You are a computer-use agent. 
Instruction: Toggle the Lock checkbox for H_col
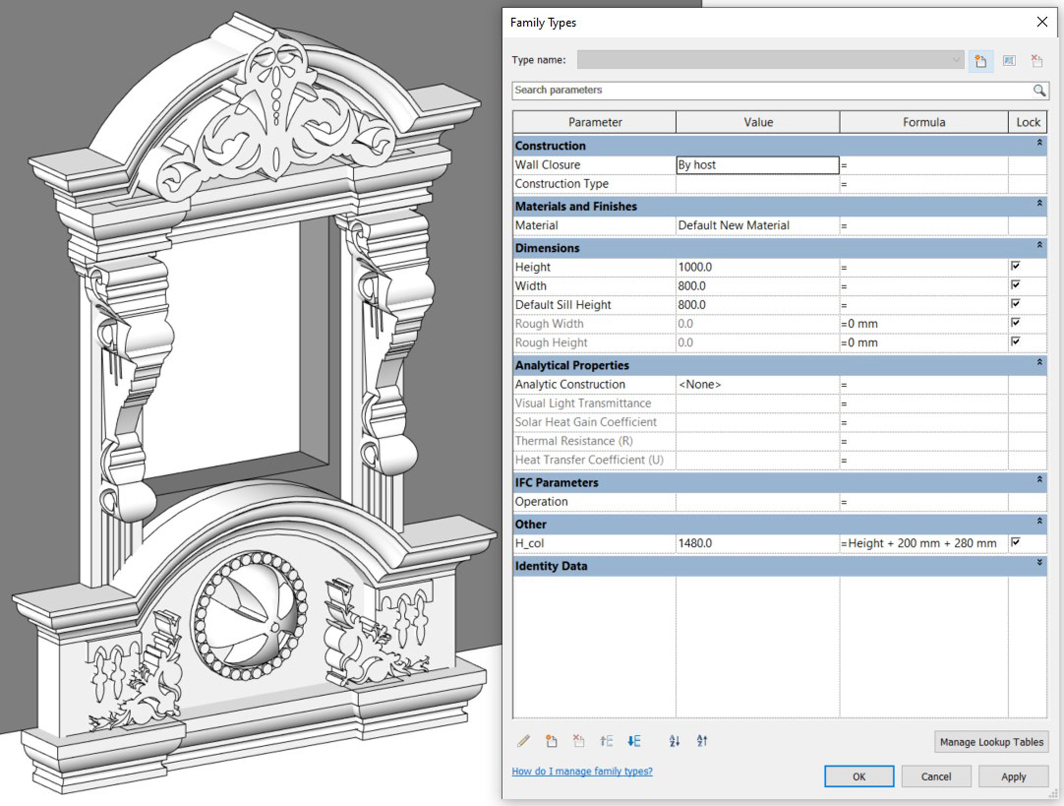1015,542
